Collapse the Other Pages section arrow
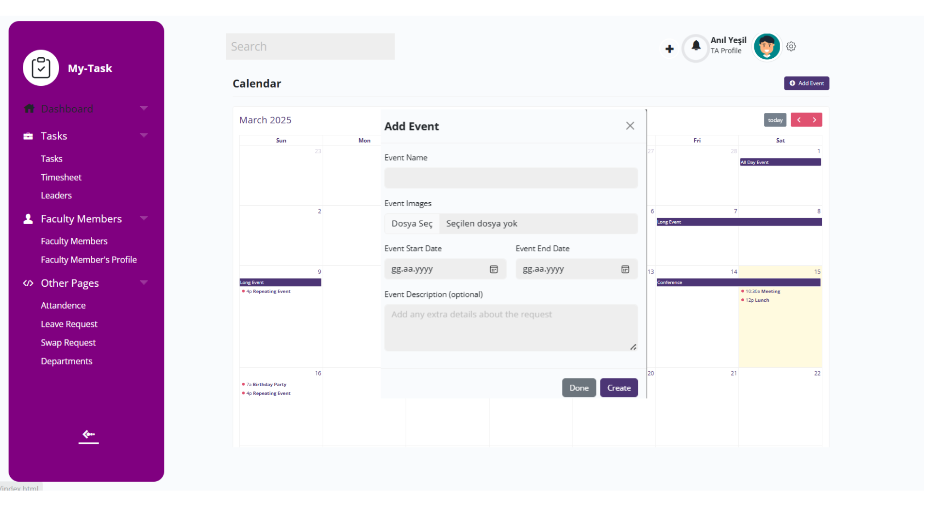Image resolution: width=932 pixels, height=524 pixels. point(144,282)
